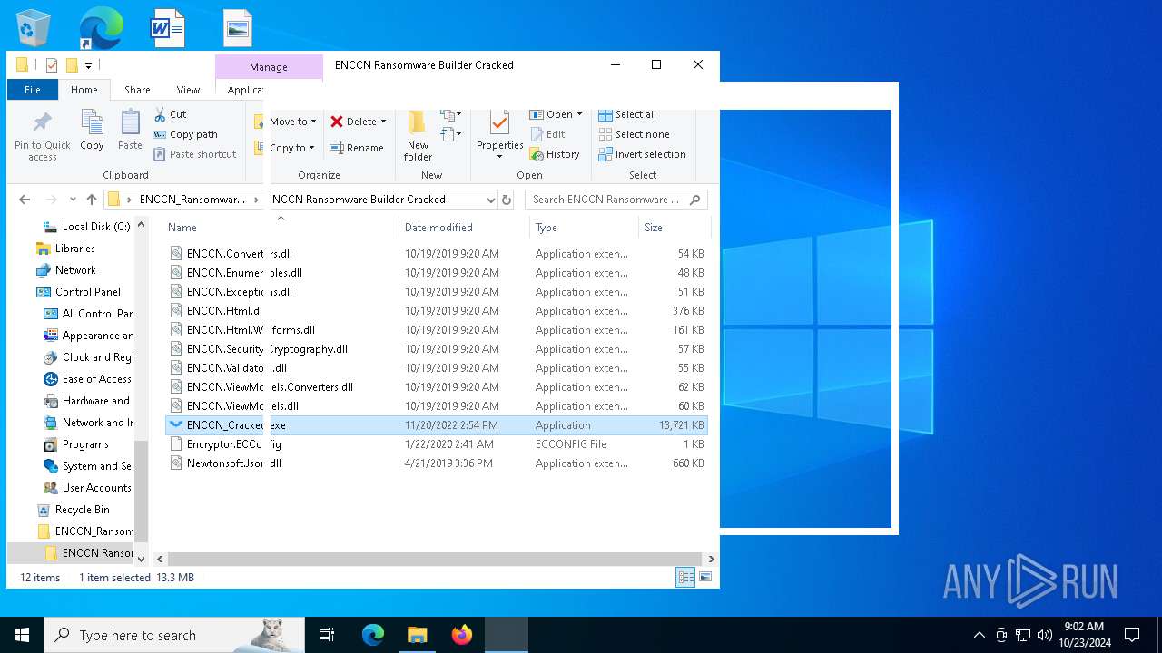This screenshot has width=1162, height=653.
Task: Switch to the Home ribbon tab
Action: [84, 90]
